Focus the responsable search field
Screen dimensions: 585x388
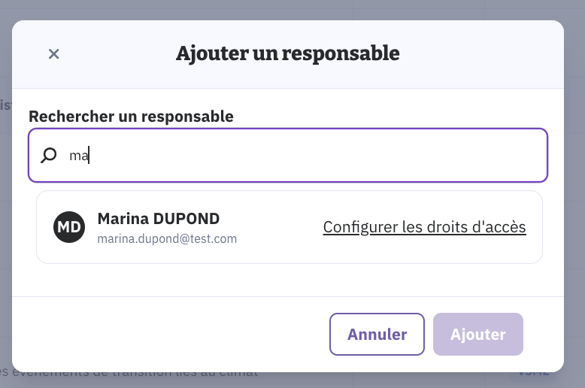pos(301,156)
